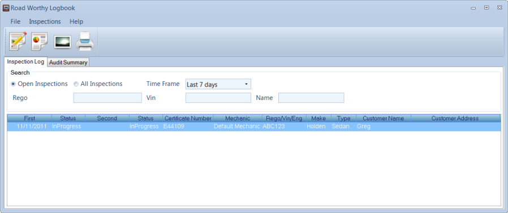The height and width of the screenshot is (213, 508).
Task: Select the 11/11/2011 date cell
Action: [29, 126]
